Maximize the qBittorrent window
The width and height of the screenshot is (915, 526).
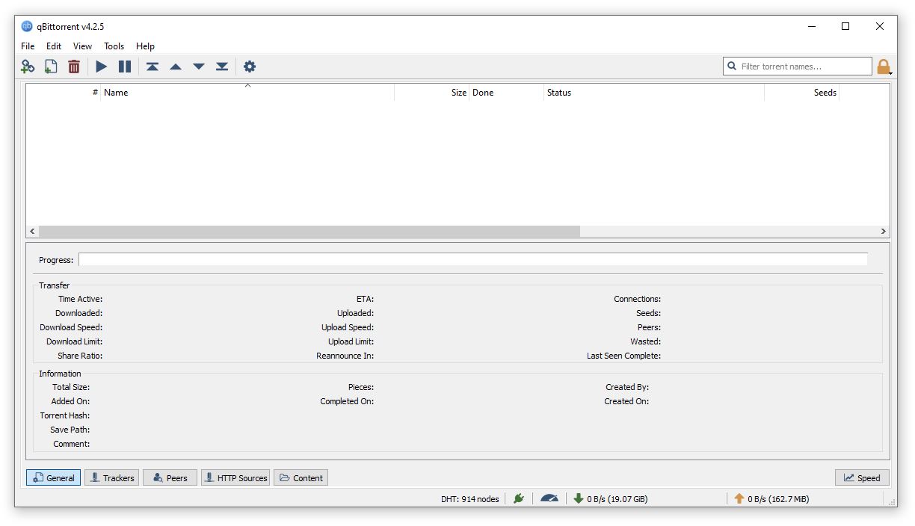[845, 26]
